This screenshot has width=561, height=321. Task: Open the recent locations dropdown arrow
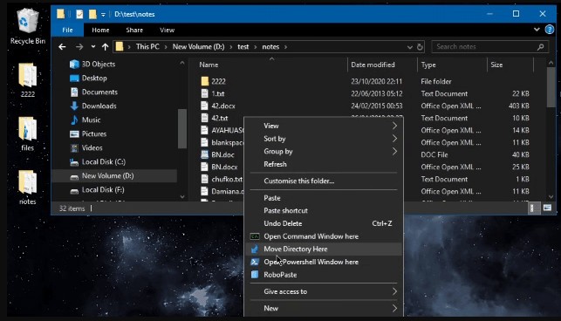pos(93,47)
